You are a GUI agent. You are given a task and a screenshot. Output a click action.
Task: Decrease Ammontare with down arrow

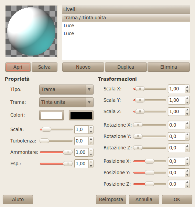click(x=91, y=154)
